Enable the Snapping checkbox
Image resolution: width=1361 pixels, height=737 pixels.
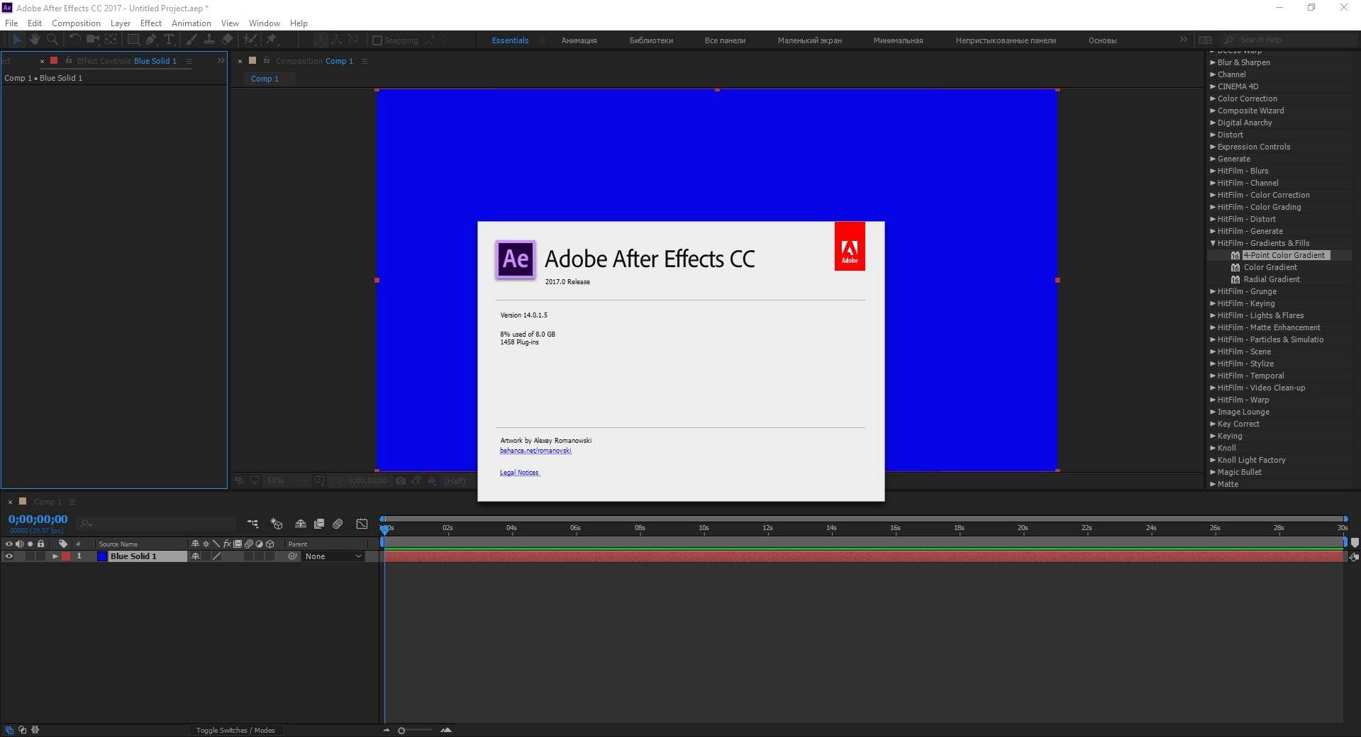pos(377,40)
